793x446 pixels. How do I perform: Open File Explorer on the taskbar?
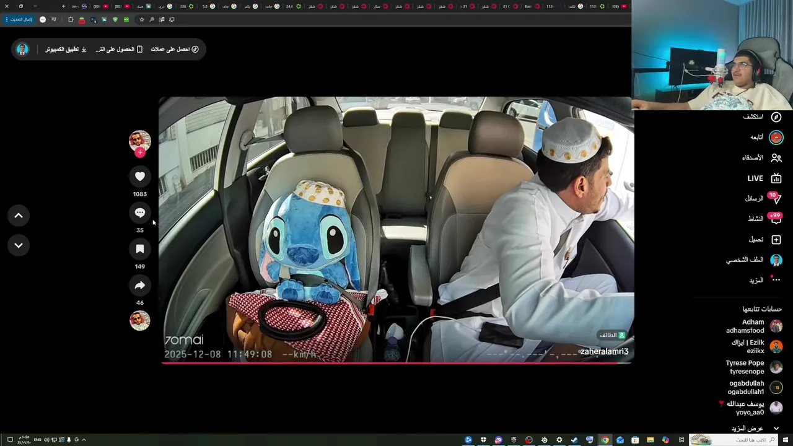(x=651, y=440)
